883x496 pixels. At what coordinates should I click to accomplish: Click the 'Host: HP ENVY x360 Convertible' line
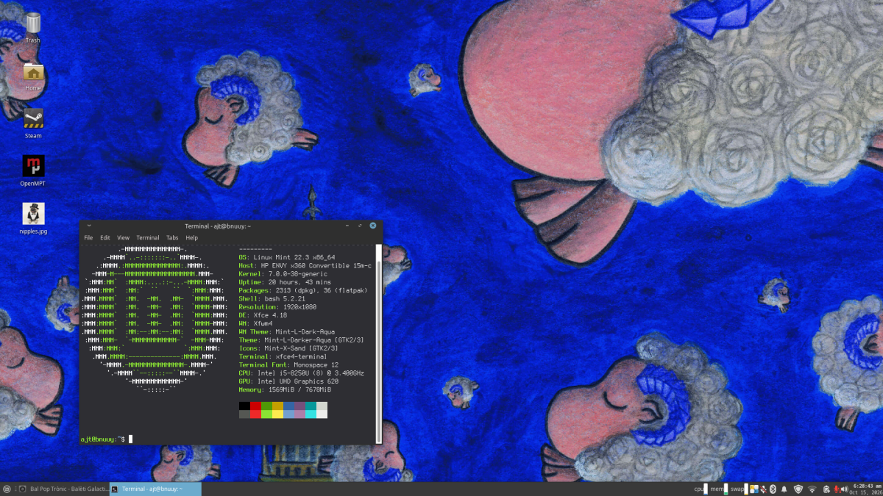pyautogui.click(x=305, y=265)
